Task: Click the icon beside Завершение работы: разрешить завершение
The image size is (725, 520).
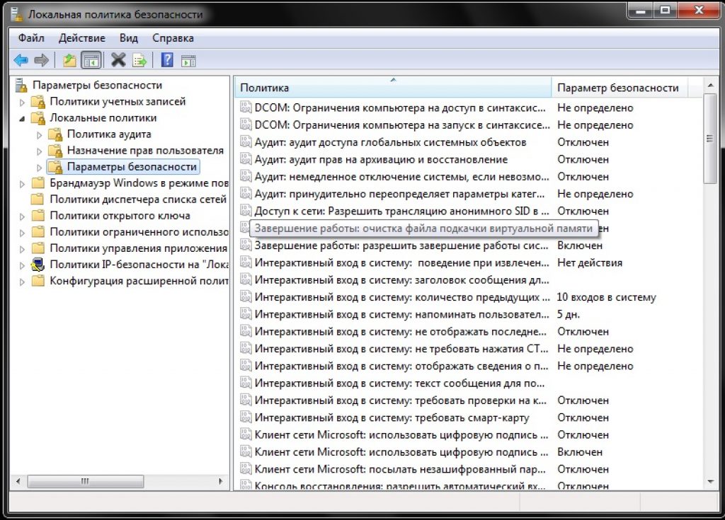Action: coord(246,245)
